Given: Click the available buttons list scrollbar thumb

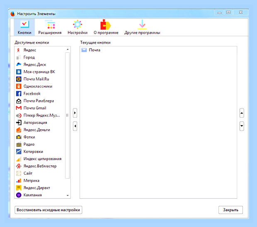Looking at the screenshot, I should 68,116.
